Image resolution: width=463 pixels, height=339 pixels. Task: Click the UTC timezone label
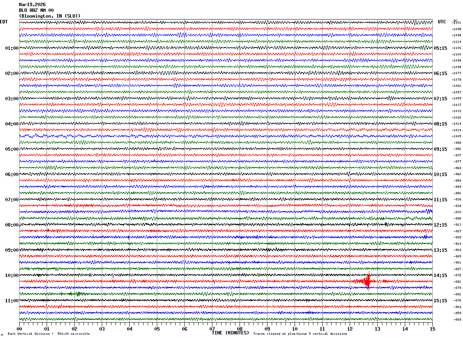(x=442, y=22)
